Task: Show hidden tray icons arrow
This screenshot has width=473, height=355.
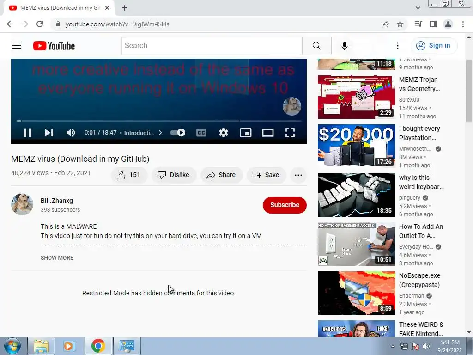Action: click(393, 346)
